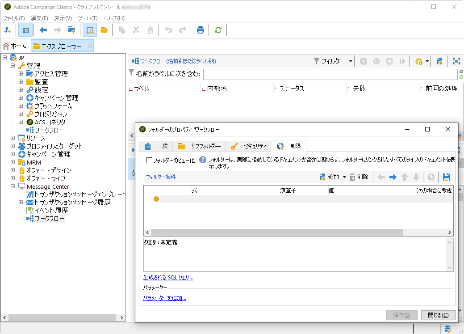Close the エクスプローラー tab
The image size is (464, 334).
90,46
